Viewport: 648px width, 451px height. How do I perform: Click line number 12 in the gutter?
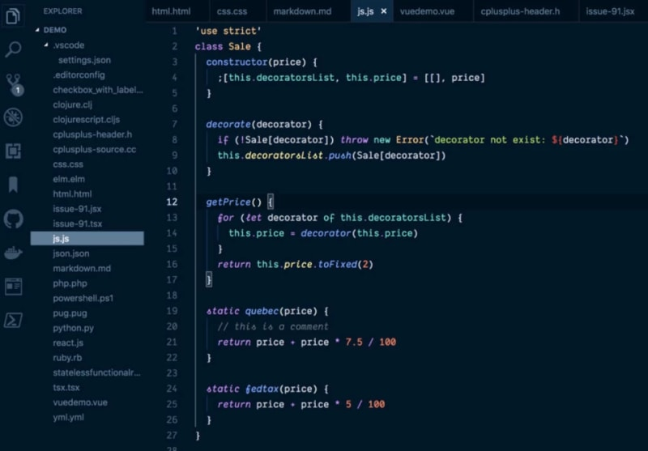172,202
